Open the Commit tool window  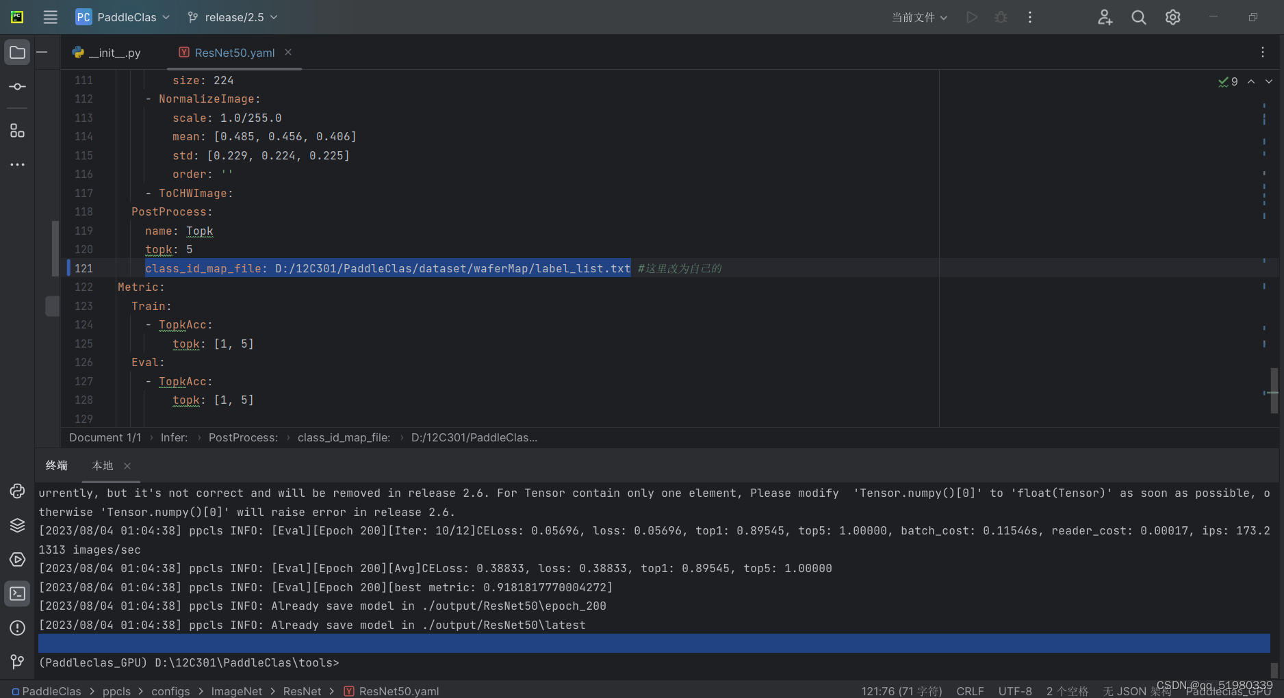17,87
